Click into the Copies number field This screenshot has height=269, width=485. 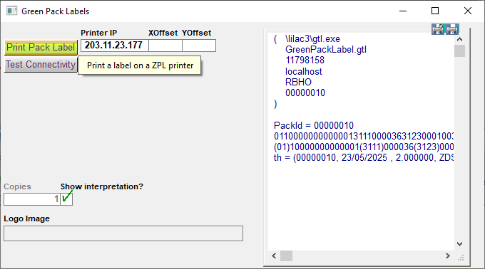tap(32, 199)
